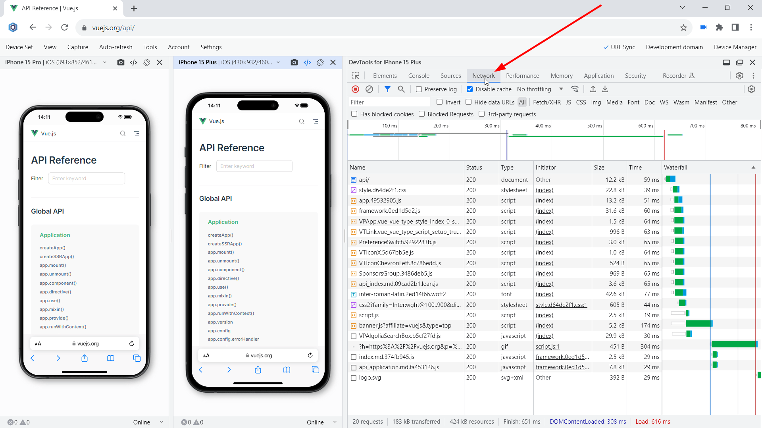The image size is (762, 428).
Task: Uncheck the Disable cache checkbox
Action: click(470, 89)
